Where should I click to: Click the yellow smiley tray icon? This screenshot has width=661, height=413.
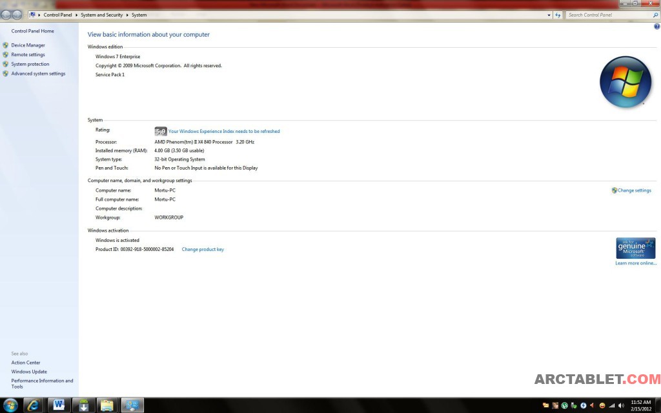click(x=602, y=405)
